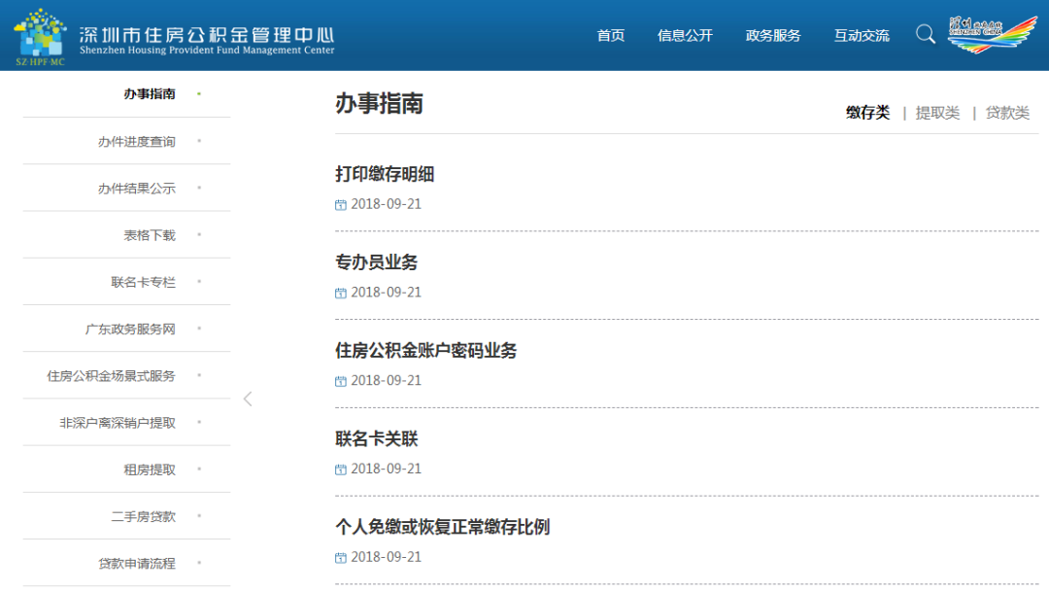Click calendar icon under 住房公积金账户密码业务

point(341,381)
